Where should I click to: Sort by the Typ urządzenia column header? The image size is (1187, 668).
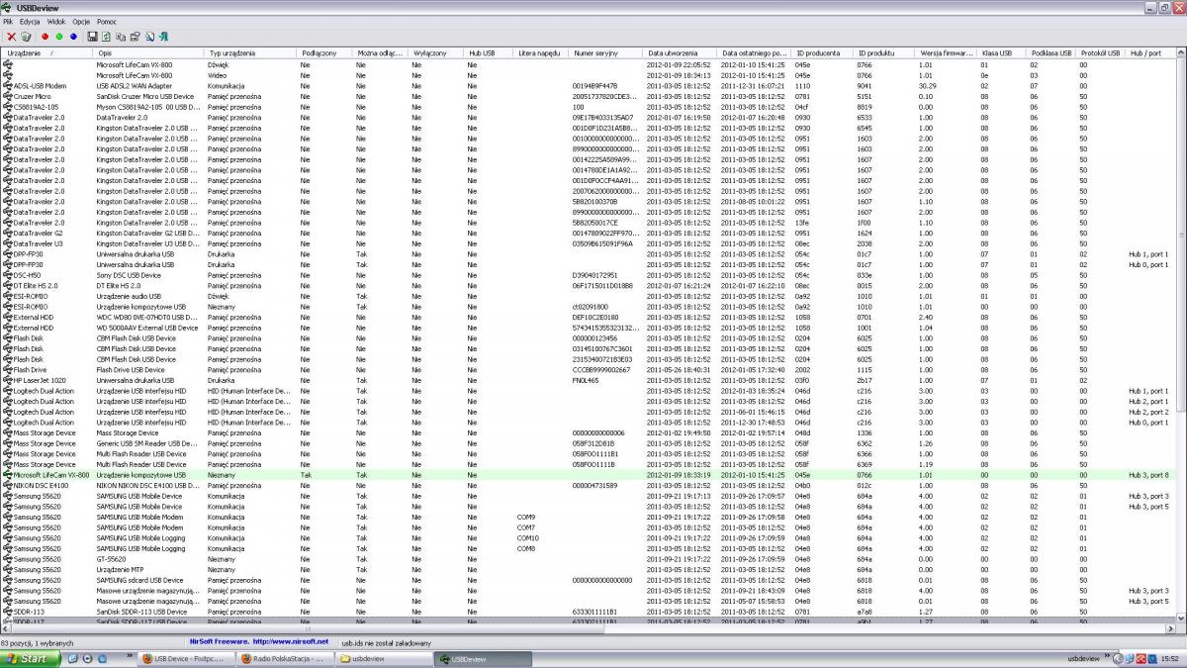(x=250, y=52)
